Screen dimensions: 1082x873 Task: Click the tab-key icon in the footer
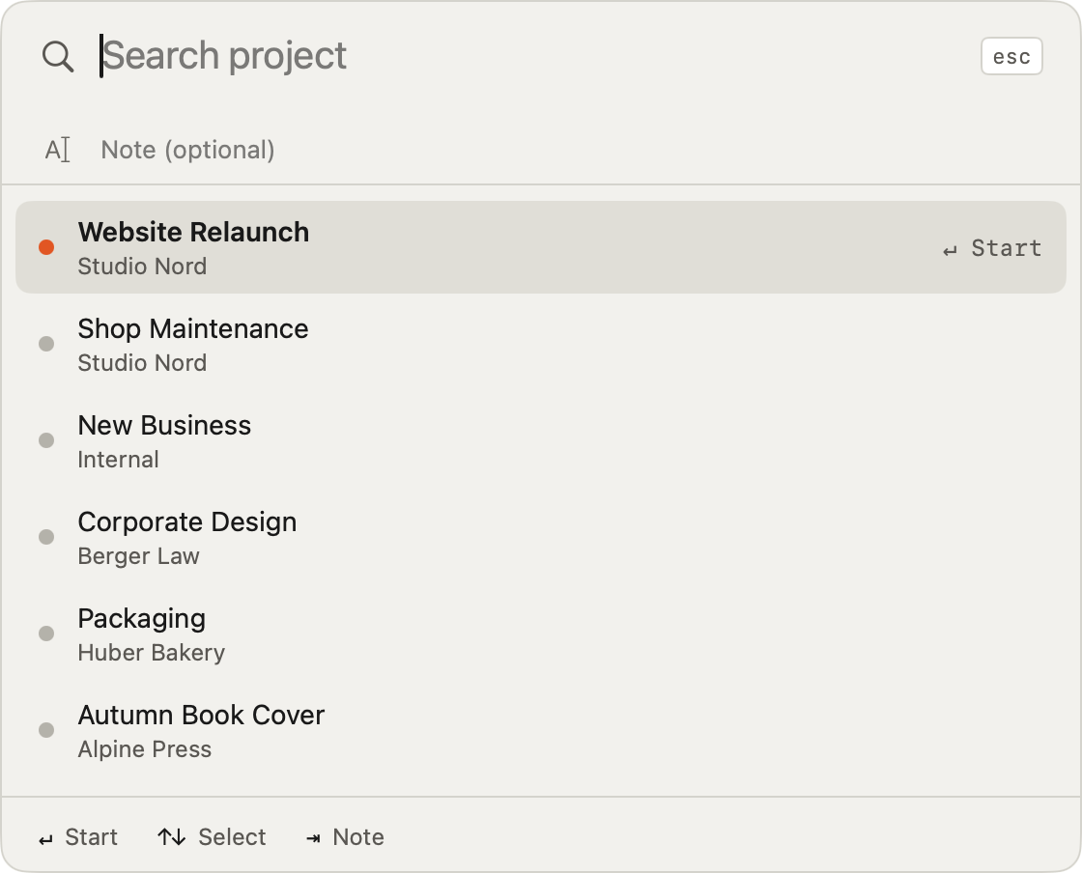click(x=313, y=838)
